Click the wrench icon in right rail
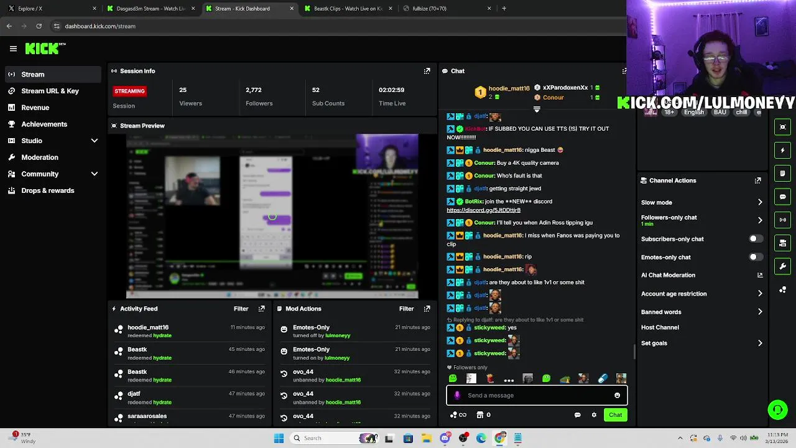The height and width of the screenshot is (448, 796). 783,266
